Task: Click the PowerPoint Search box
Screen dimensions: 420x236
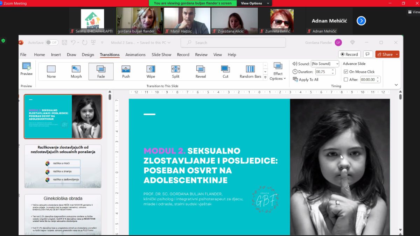Action: pos(233,43)
